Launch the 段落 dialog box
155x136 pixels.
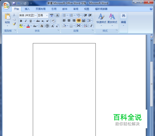[93, 30]
